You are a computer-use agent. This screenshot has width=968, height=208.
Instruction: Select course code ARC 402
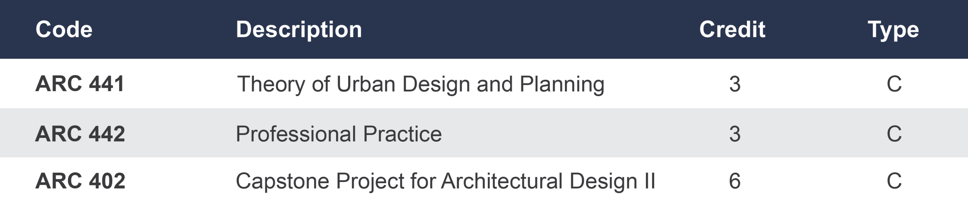coord(80,181)
